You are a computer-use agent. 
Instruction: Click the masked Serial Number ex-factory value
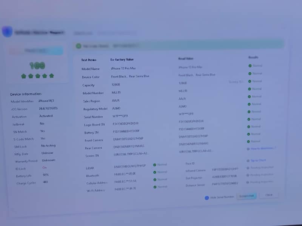(x=120, y=116)
